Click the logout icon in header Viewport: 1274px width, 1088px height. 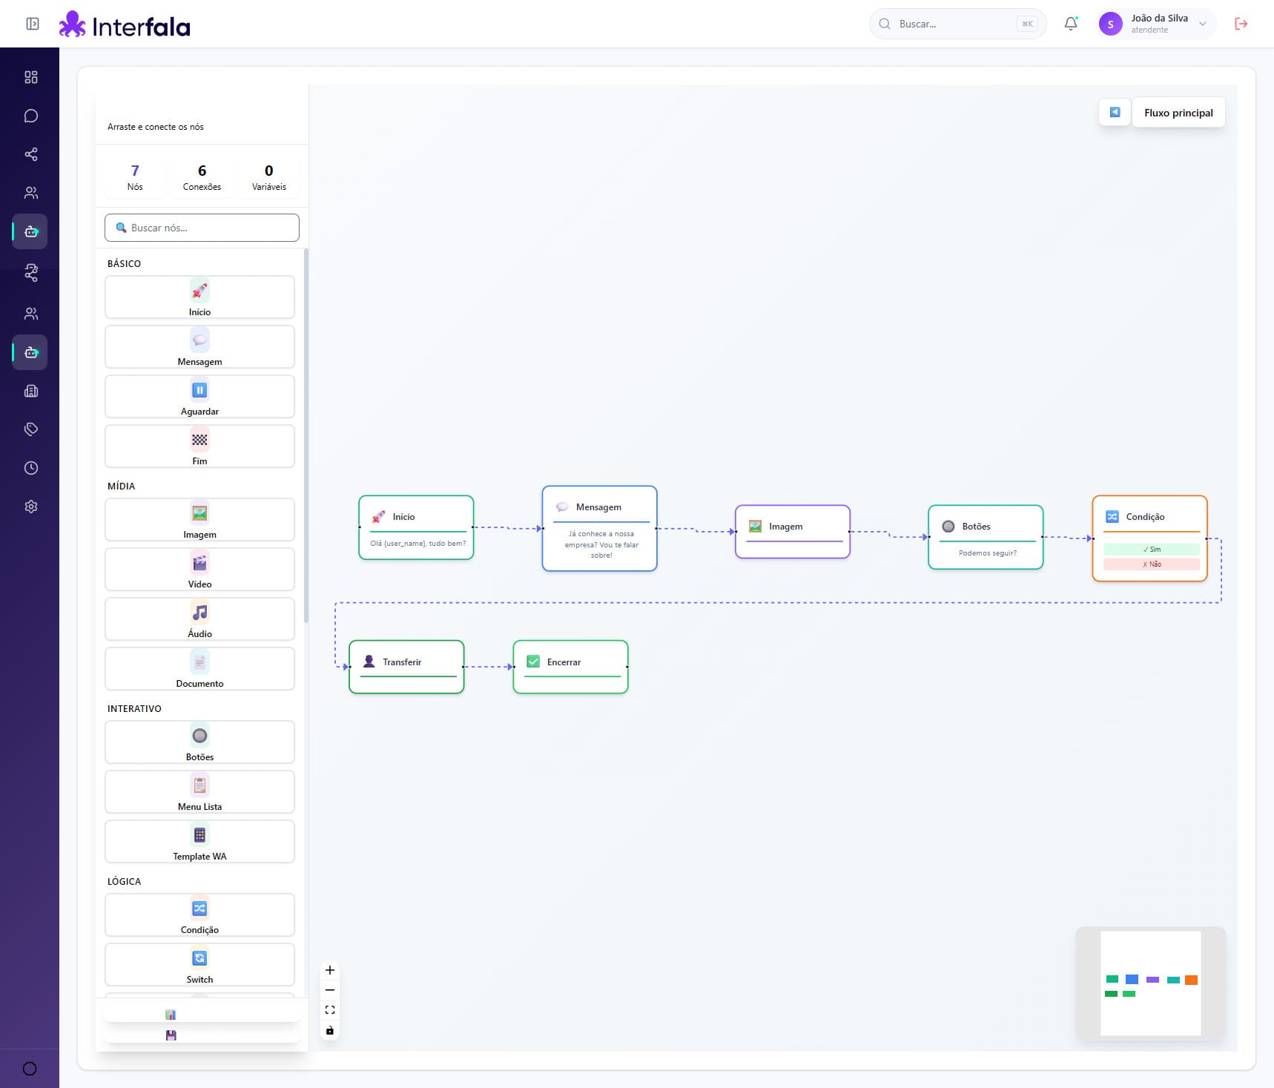coord(1241,24)
